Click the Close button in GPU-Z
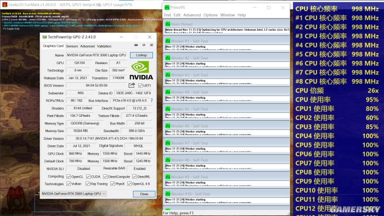Image resolution: width=384 pixels, height=216 pixels. pyautogui.click(x=144, y=194)
